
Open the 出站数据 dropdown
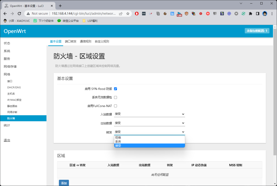click(150, 123)
